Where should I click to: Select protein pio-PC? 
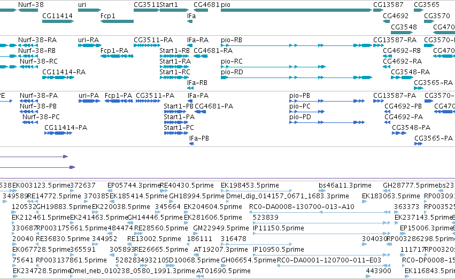(x=300, y=106)
